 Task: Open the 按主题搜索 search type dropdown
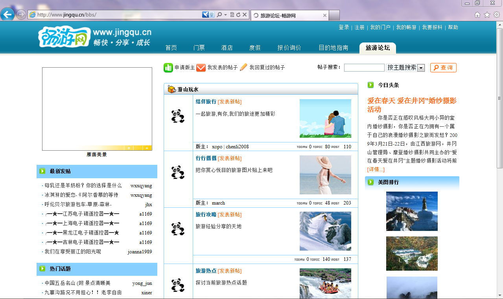click(x=405, y=68)
